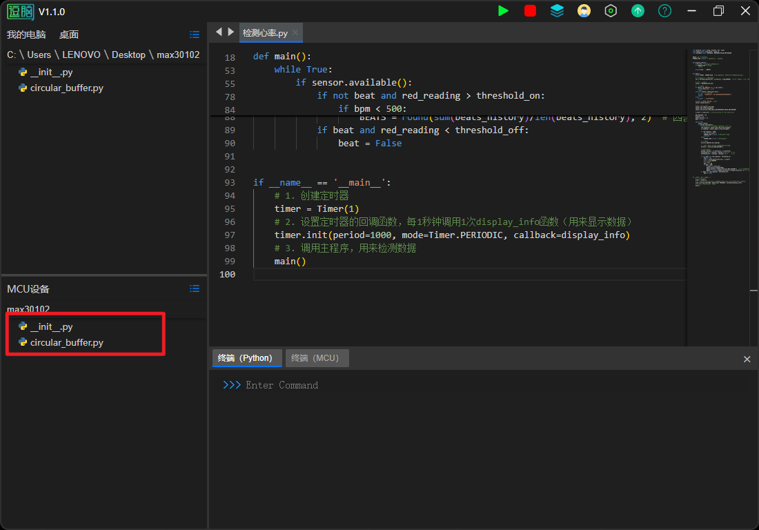Close the terminal panel
The width and height of the screenshot is (759, 530).
[x=747, y=359]
